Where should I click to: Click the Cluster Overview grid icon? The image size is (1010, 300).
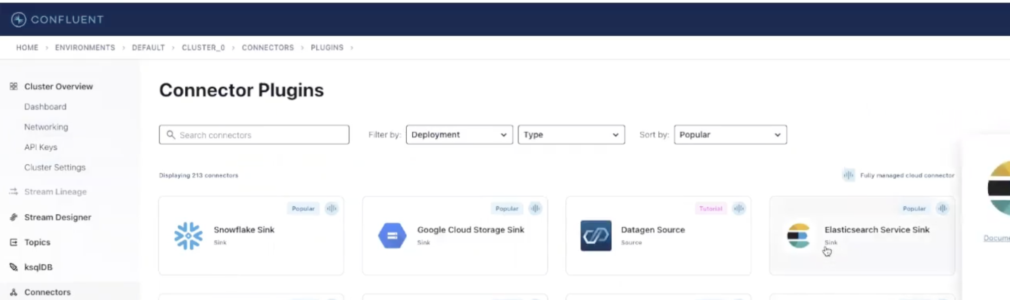(x=14, y=86)
